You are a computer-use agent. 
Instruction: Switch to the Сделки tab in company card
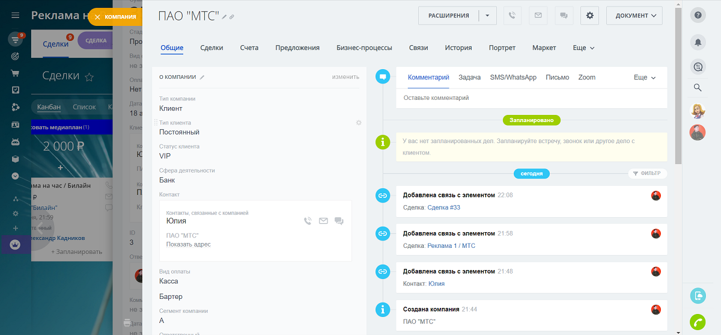[211, 48]
